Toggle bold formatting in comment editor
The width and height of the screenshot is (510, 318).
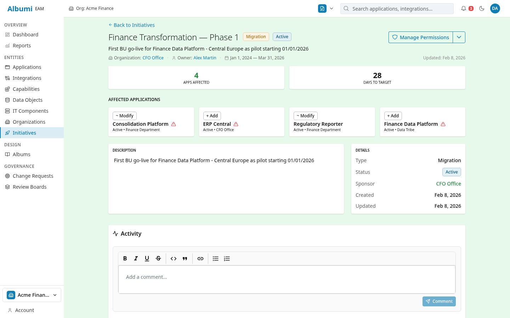[125, 259]
